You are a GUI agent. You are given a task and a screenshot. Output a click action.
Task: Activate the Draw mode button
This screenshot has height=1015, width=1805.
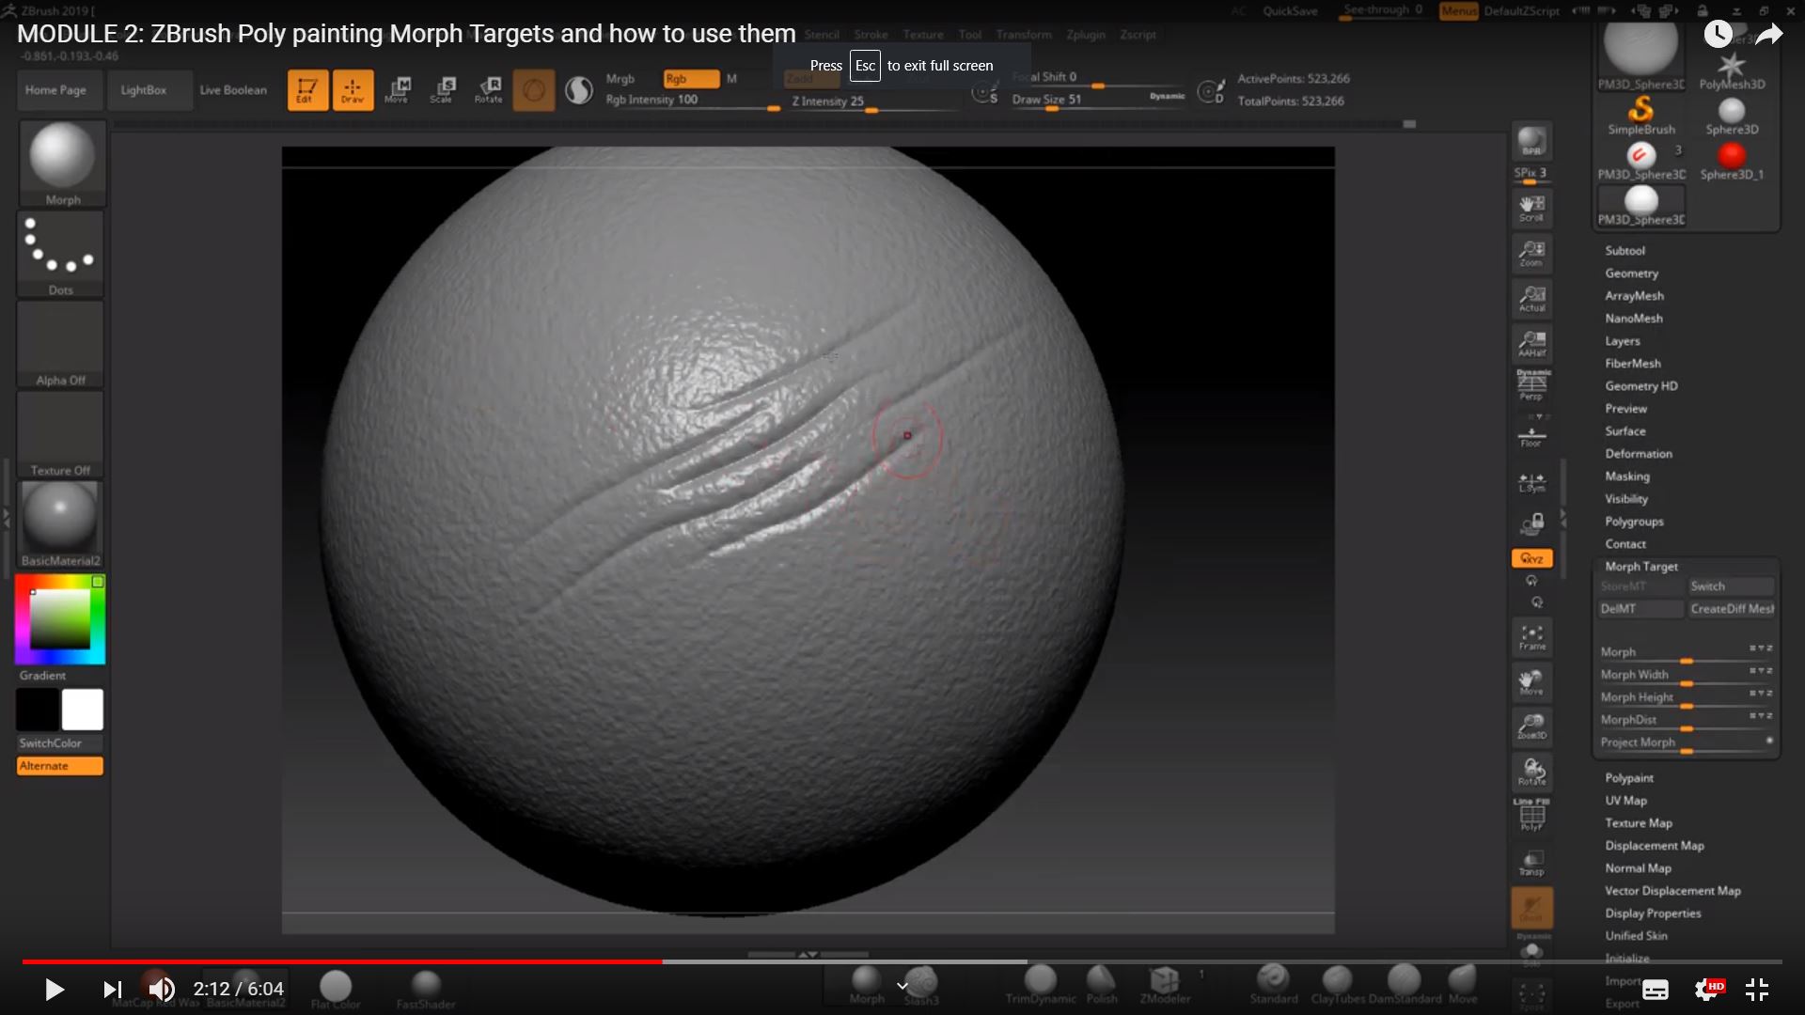point(353,90)
